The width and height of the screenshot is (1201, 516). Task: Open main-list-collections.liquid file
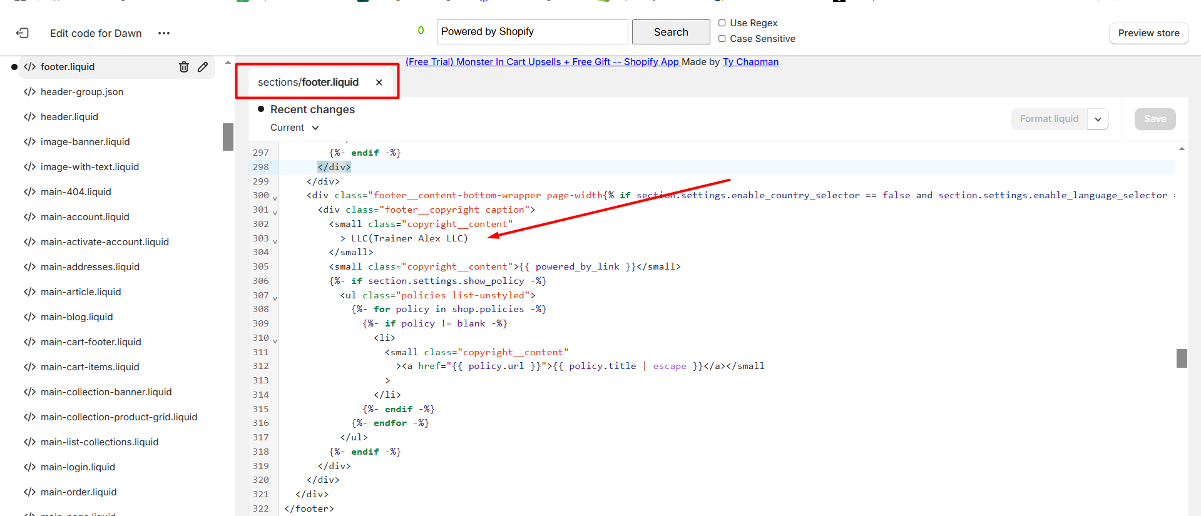100,442
